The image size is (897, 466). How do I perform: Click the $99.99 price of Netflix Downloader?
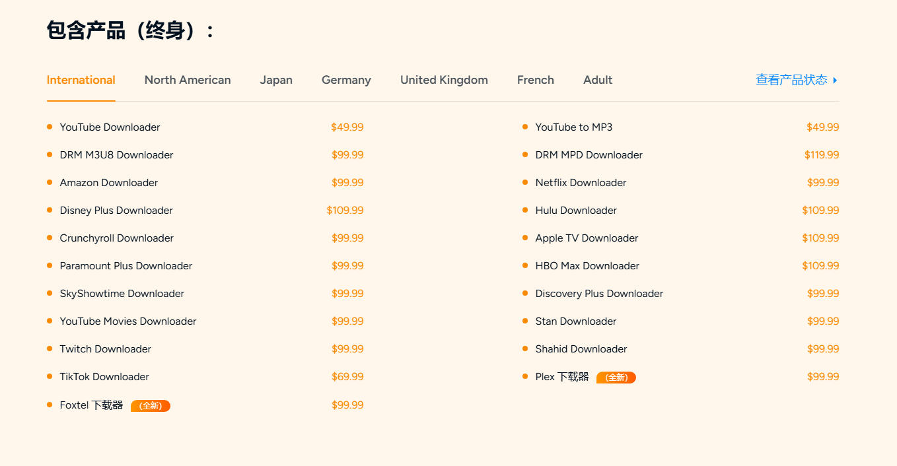pyautogui.click(x=823, y=183)
